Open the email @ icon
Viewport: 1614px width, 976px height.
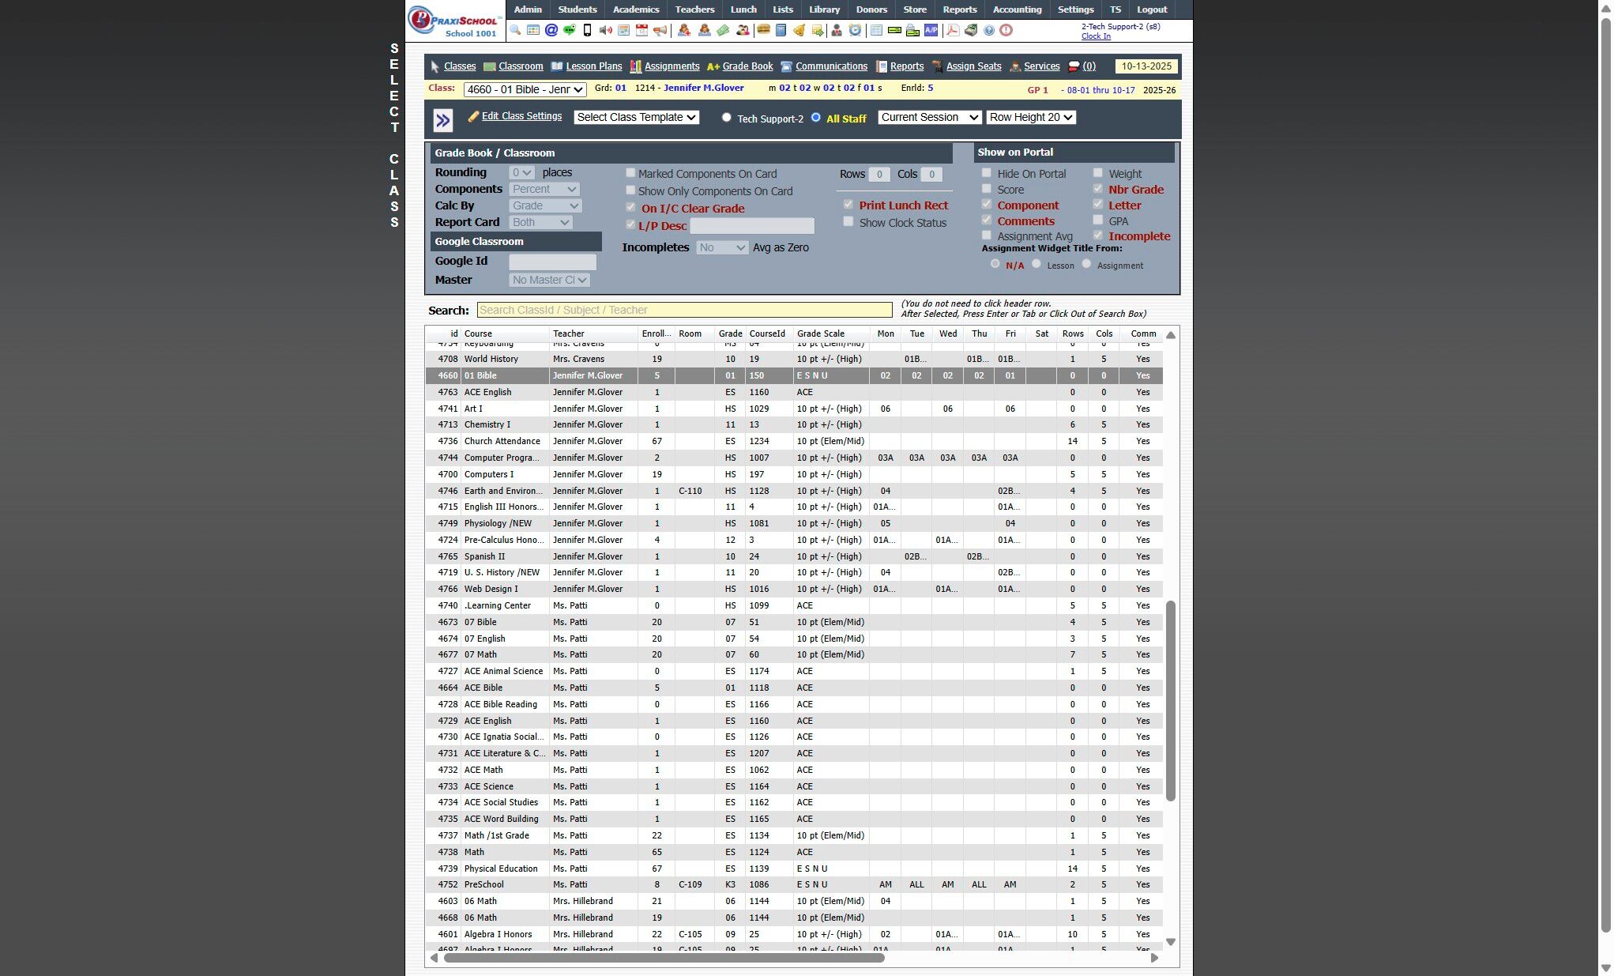point(551,30)
